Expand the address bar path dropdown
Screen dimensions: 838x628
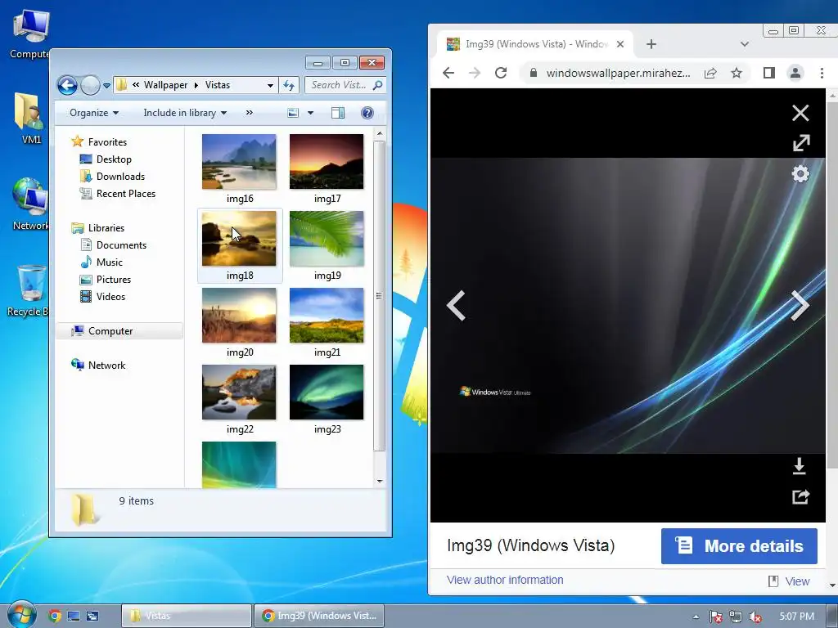pyautogui.click(x=270, y=85)
